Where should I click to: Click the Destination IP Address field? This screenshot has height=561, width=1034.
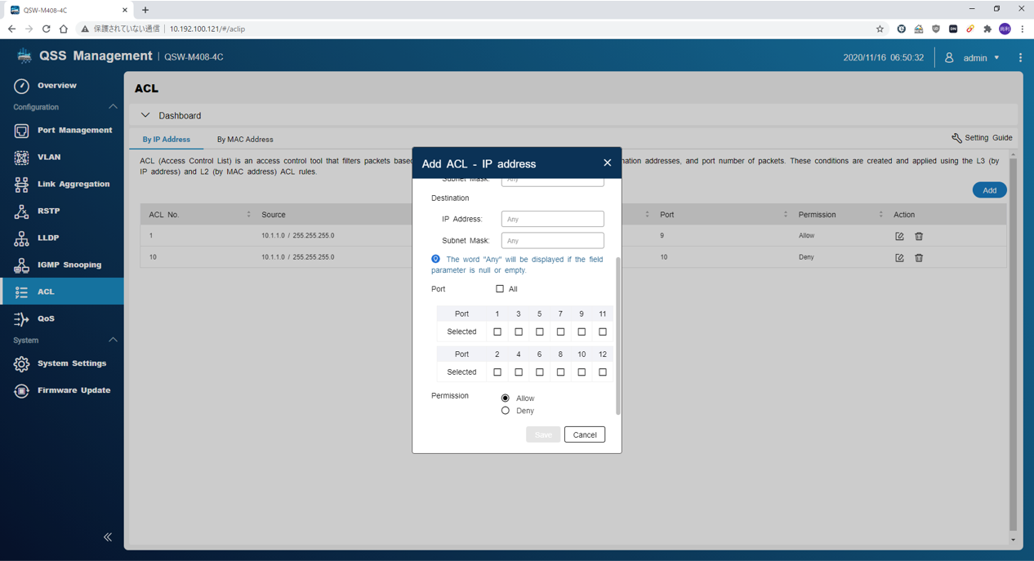[x=552, y=219]
